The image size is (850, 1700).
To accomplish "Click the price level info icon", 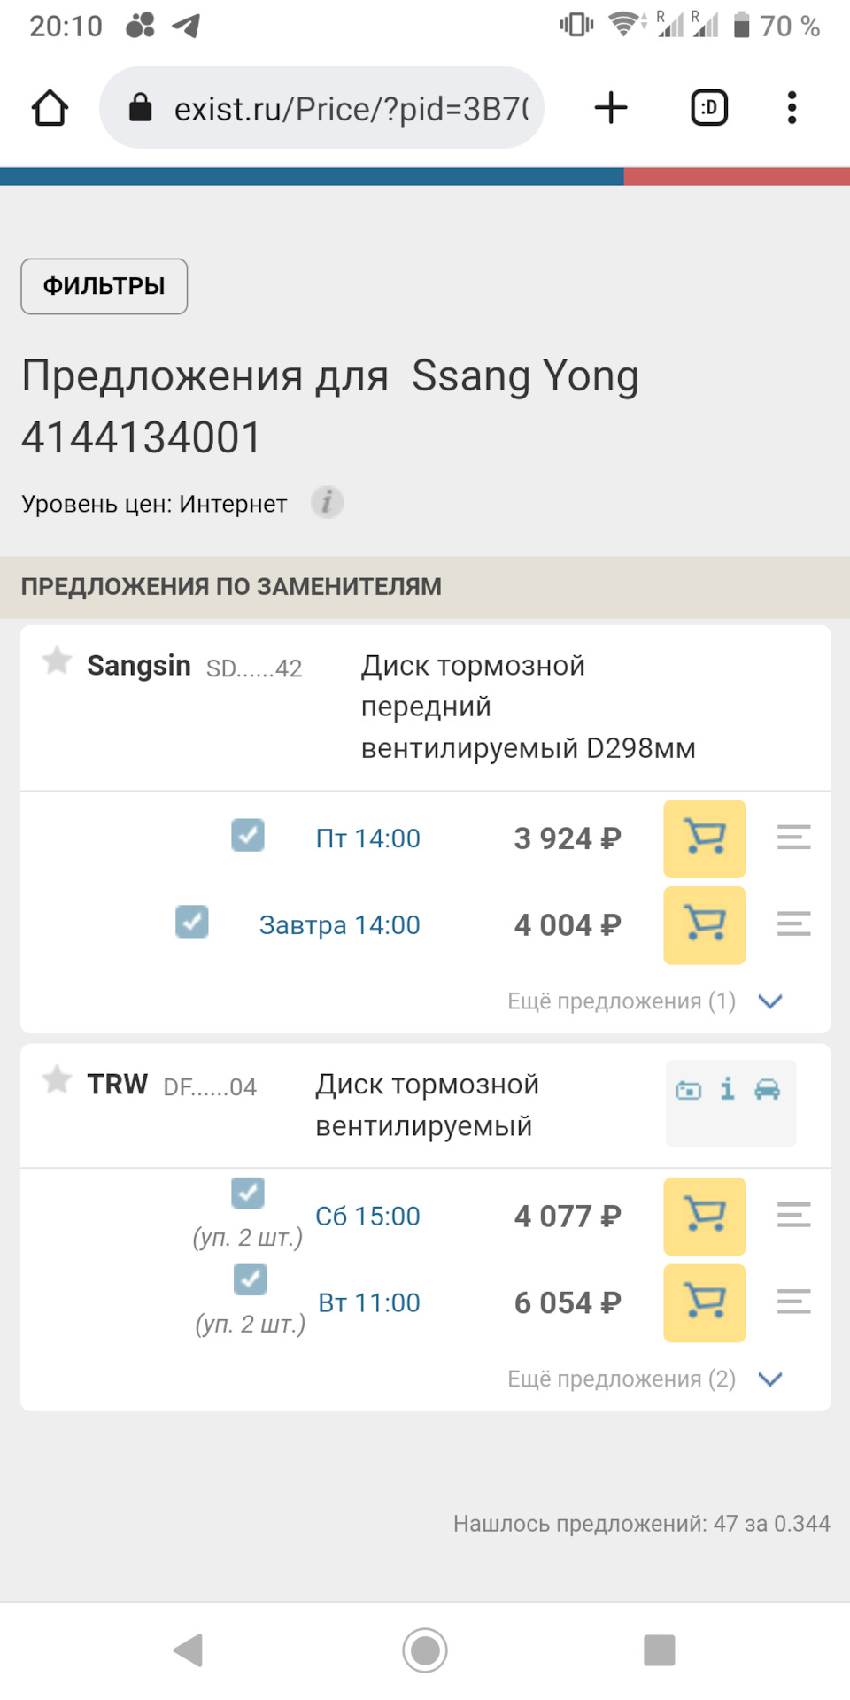I will click(x=327, y=503).
